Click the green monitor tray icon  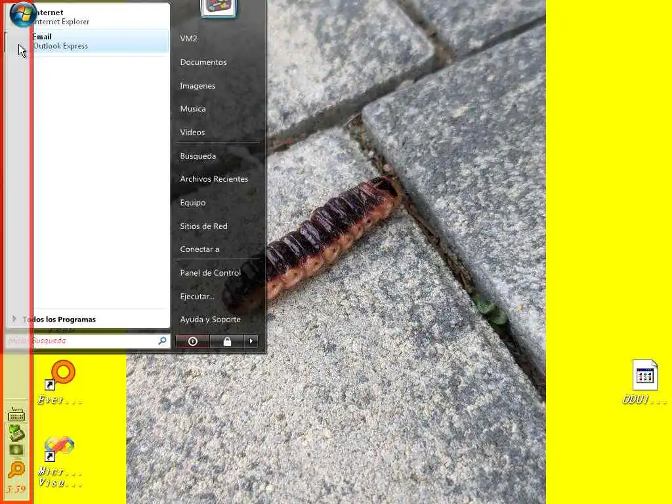(x=16, y=450)
